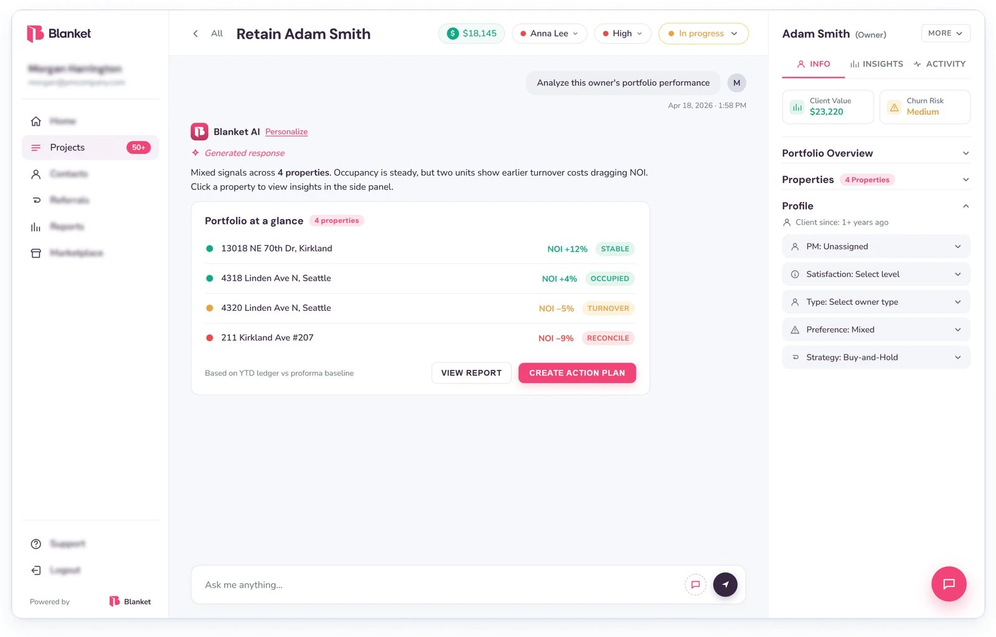Select the 13018 NE 70th Dr, Kirkland property
Viewport: 996px width, 637px height.
pyautogui.click(x=420, y=248)
